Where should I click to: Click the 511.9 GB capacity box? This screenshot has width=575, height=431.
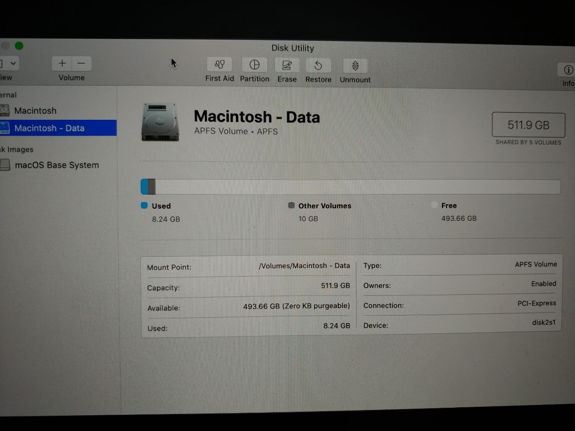528,125
